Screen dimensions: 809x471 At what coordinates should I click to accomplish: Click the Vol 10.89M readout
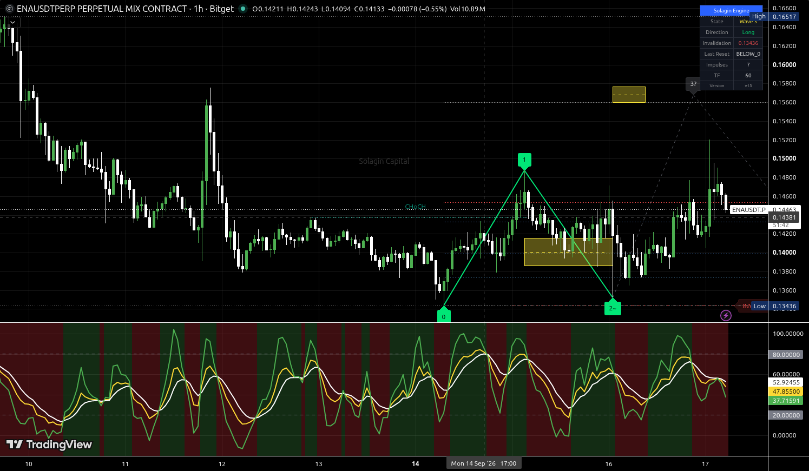(468, 9)
